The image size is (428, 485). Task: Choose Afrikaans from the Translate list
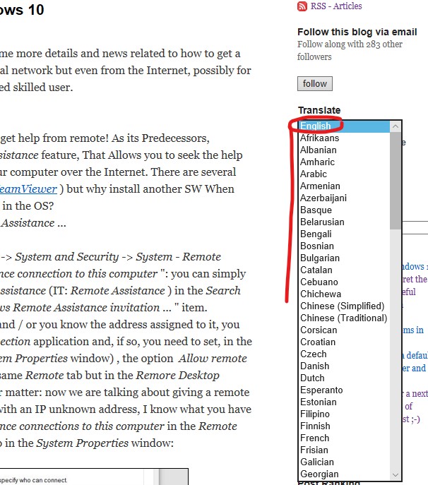319,138
